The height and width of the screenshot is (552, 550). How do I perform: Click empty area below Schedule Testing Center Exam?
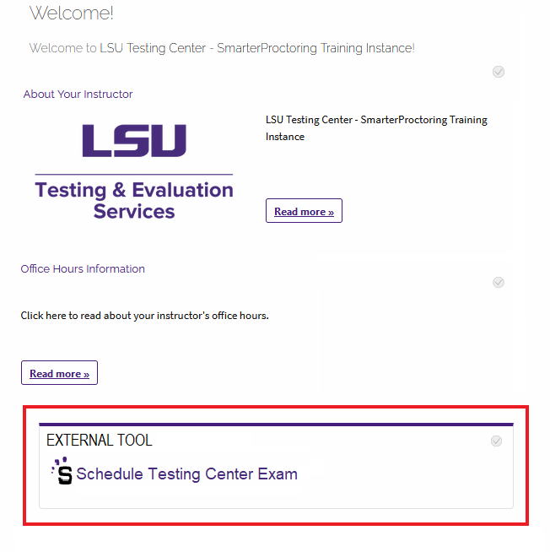pyautogui.click(x=276, y=497)
